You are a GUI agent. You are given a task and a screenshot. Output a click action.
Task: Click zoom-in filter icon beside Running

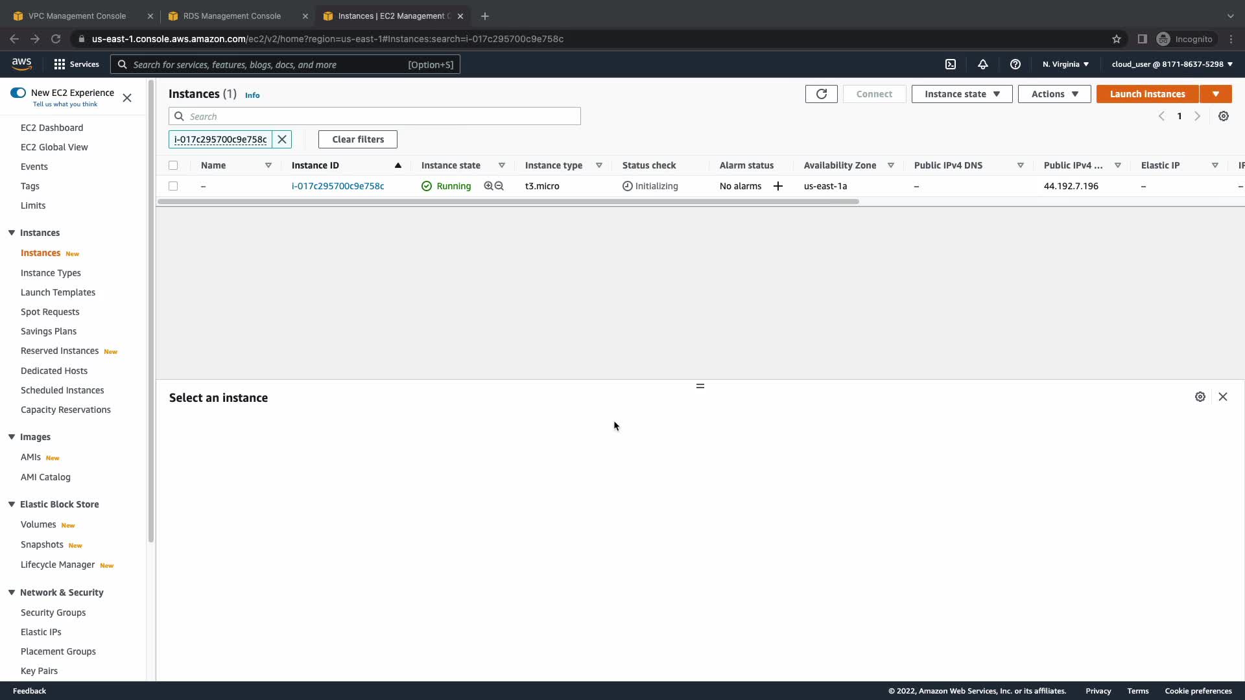(x=488, y=186)
